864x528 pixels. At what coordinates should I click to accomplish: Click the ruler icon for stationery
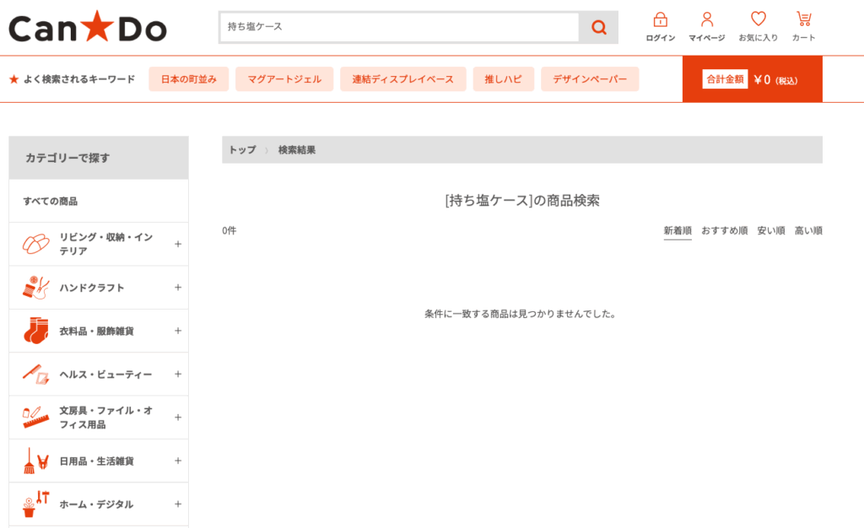(35, 418)
